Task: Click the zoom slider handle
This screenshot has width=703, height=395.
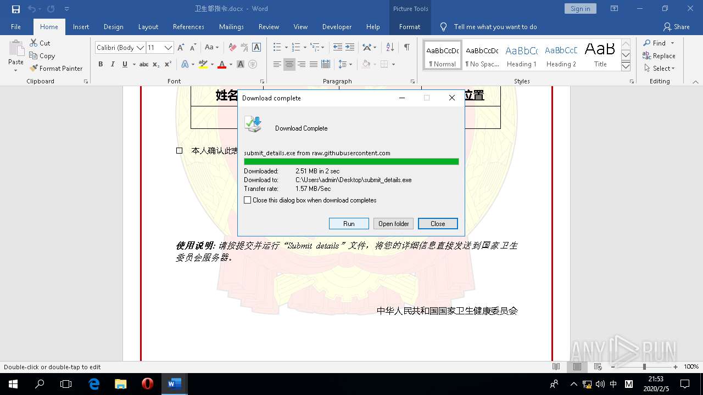Action: (644, 366)
